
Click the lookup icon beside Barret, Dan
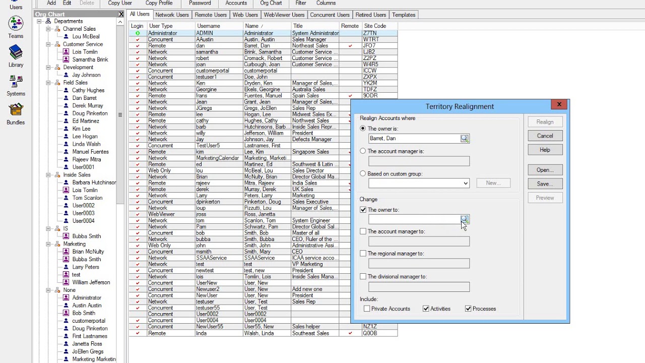[x=465, y=139]
